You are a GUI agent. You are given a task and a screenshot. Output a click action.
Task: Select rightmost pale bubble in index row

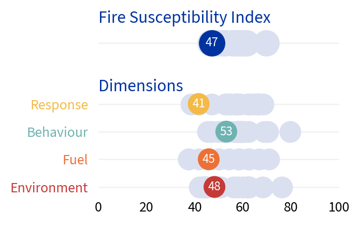coord(268,43)
